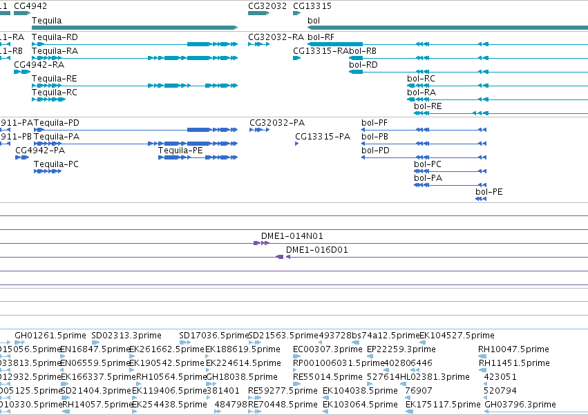
Task: Select the bol-RE transcript label
Action: pyautogui.click(x=428, y=106)
